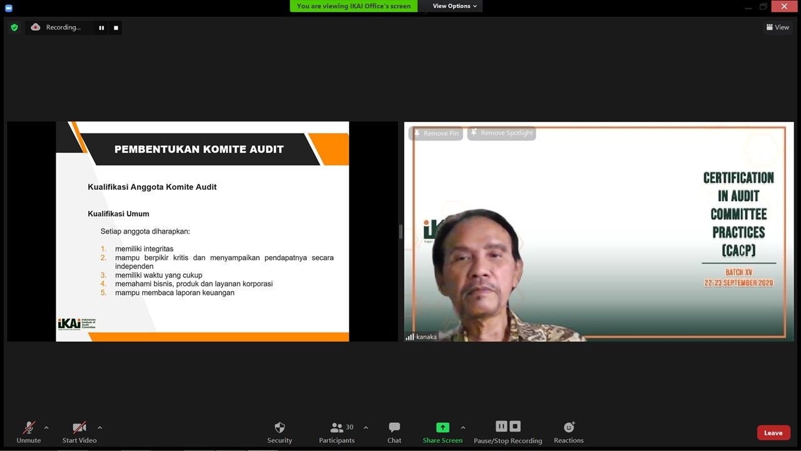
Task: Open the View Options dropdown
Action: 455,6
